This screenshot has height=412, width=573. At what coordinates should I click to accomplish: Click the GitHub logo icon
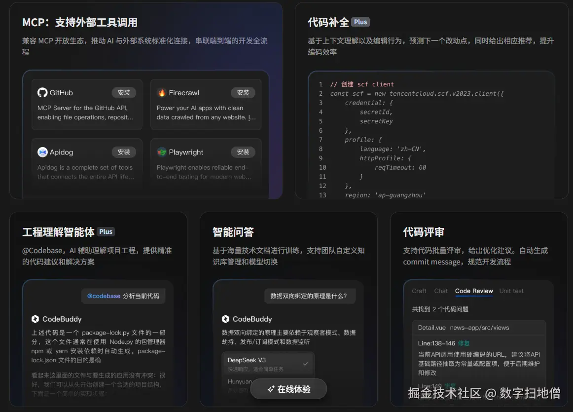point(42,92)
